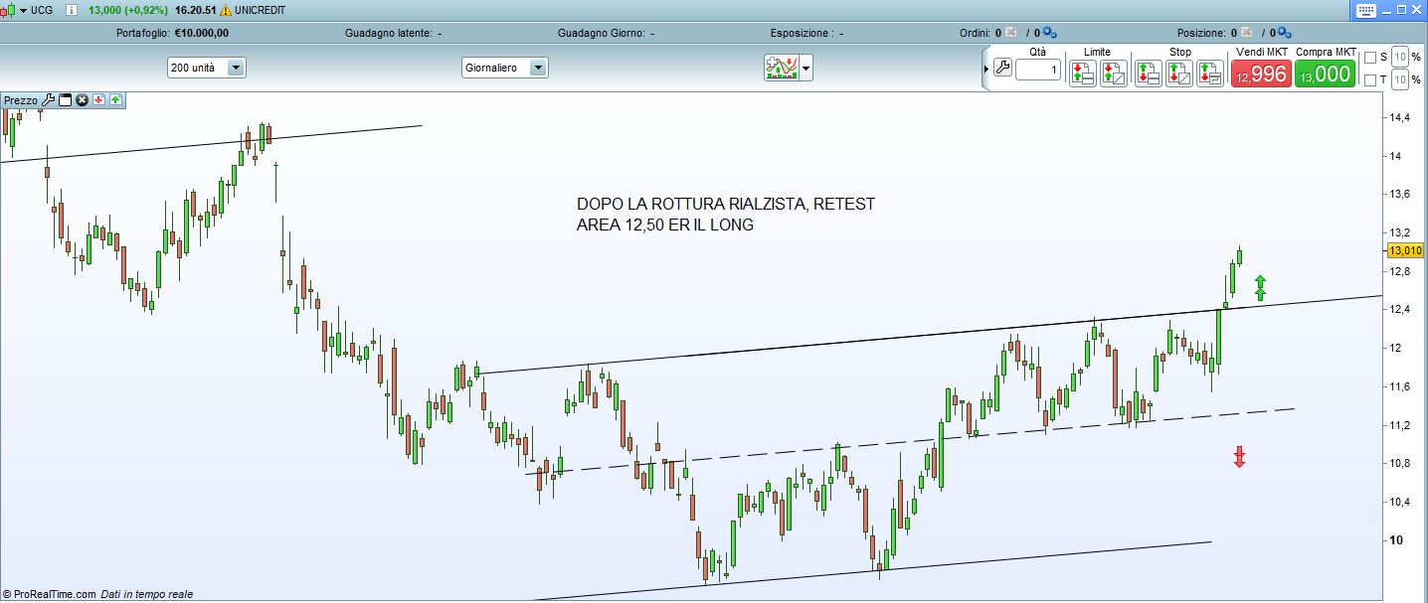Enable the S stop checkbox
The width and height of the screenshot is (1428, 603).
(1369, 57)
